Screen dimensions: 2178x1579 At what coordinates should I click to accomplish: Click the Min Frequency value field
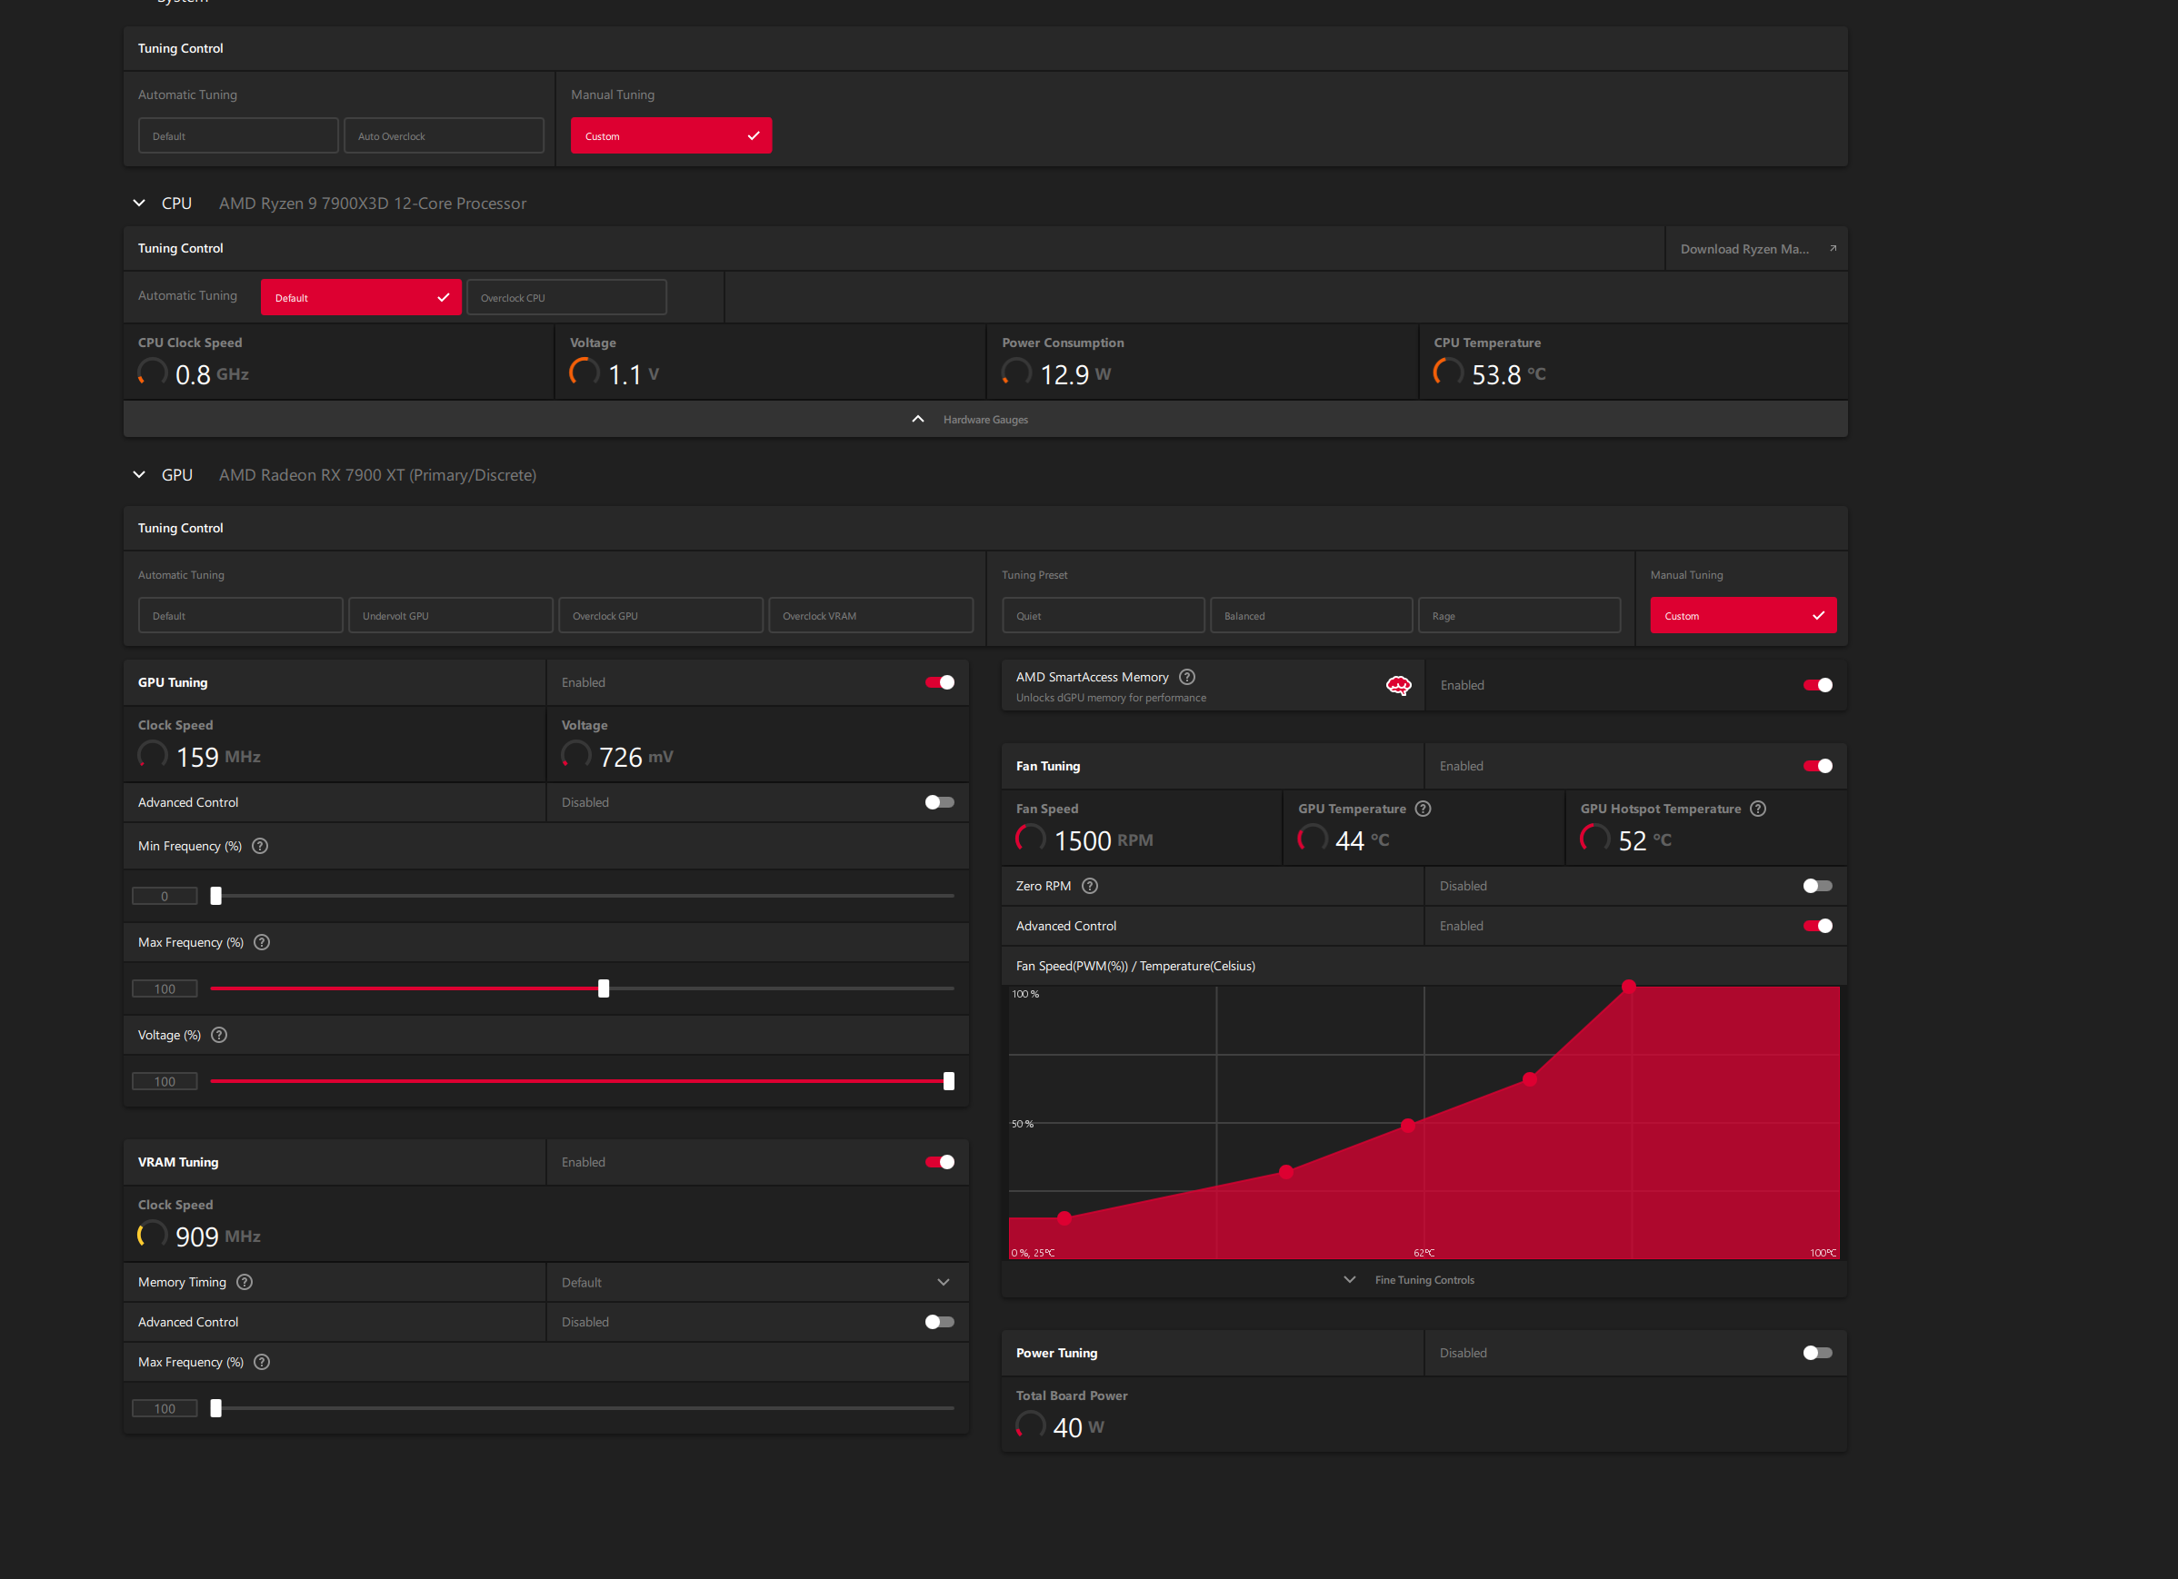point(165,896)
